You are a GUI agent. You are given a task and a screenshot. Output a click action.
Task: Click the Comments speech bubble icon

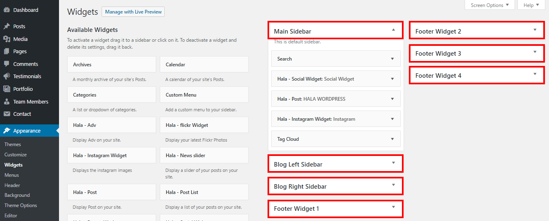point(7,64)
